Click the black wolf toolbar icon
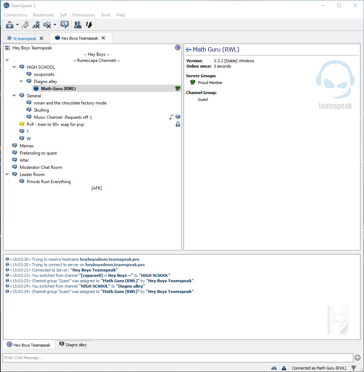The image size is (364, 372). click(89, 25)
